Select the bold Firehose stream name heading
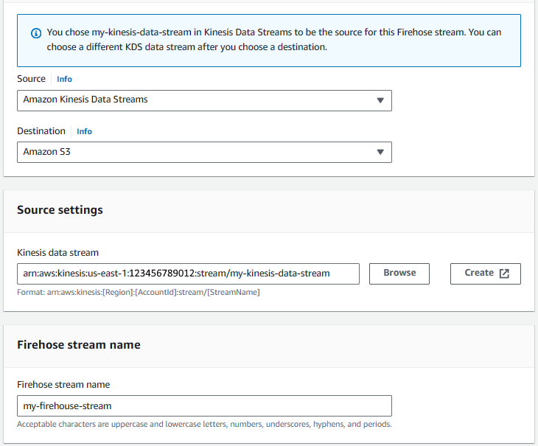 (x=79, y=345)
